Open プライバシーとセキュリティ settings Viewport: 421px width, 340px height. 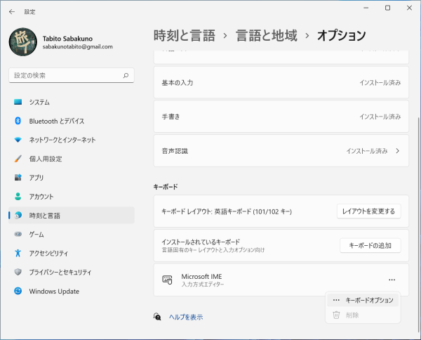[72, 272]
